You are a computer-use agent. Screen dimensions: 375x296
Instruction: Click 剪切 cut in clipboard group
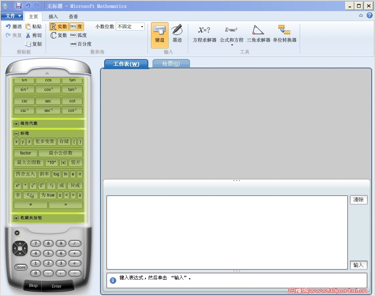tap(34, 35)
